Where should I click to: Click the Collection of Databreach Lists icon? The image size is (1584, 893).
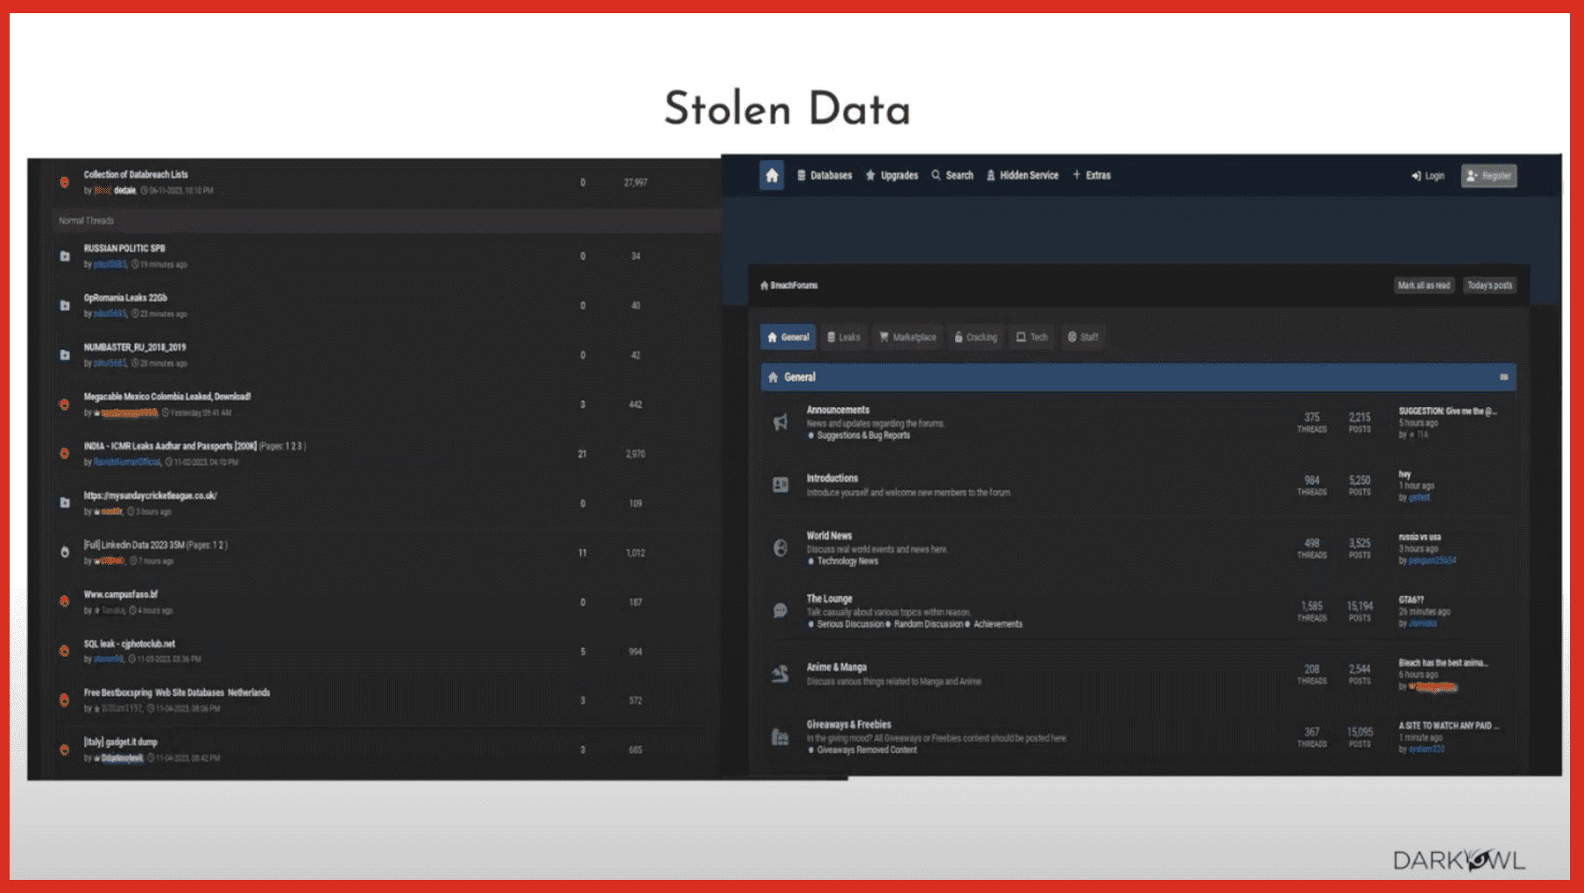click(x=65, y=182)
